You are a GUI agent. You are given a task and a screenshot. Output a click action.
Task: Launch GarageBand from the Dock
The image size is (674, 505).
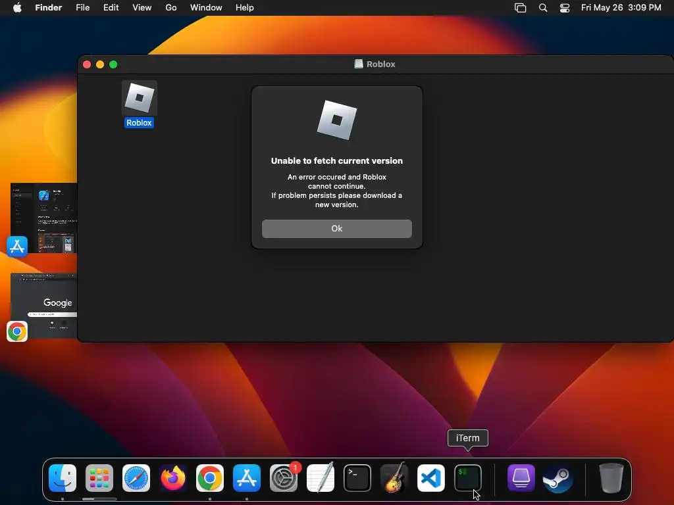coord(394,477)
